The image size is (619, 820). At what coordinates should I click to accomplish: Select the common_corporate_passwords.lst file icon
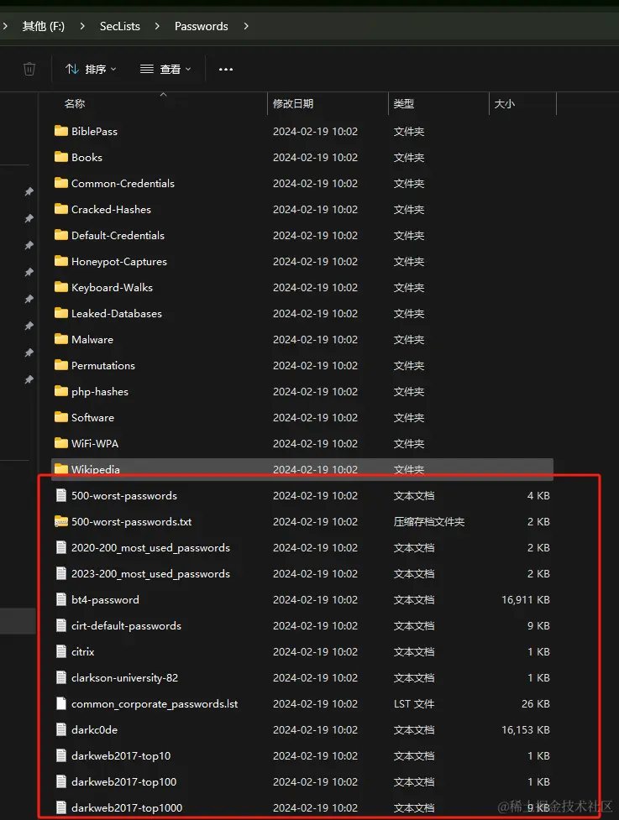pyautogui.click(x=61, y=703)
